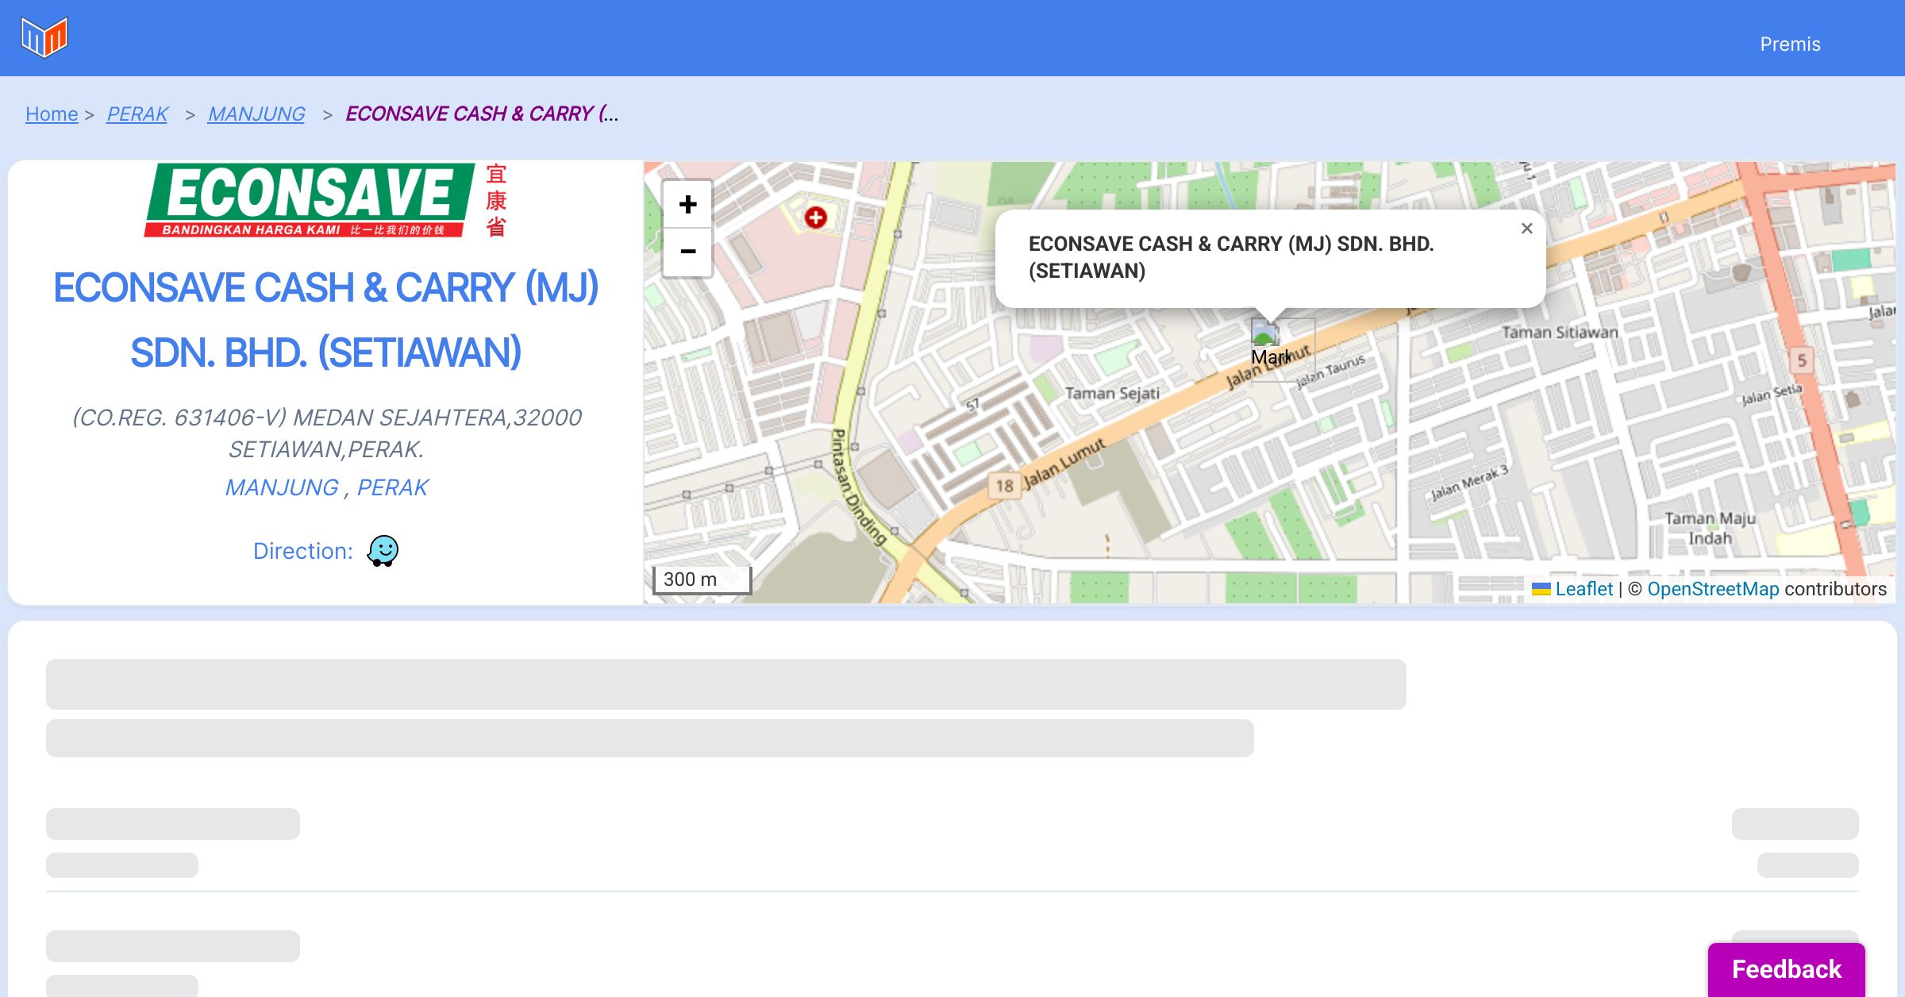Open MANJUNG breadcrumb link

coord(256,114)
